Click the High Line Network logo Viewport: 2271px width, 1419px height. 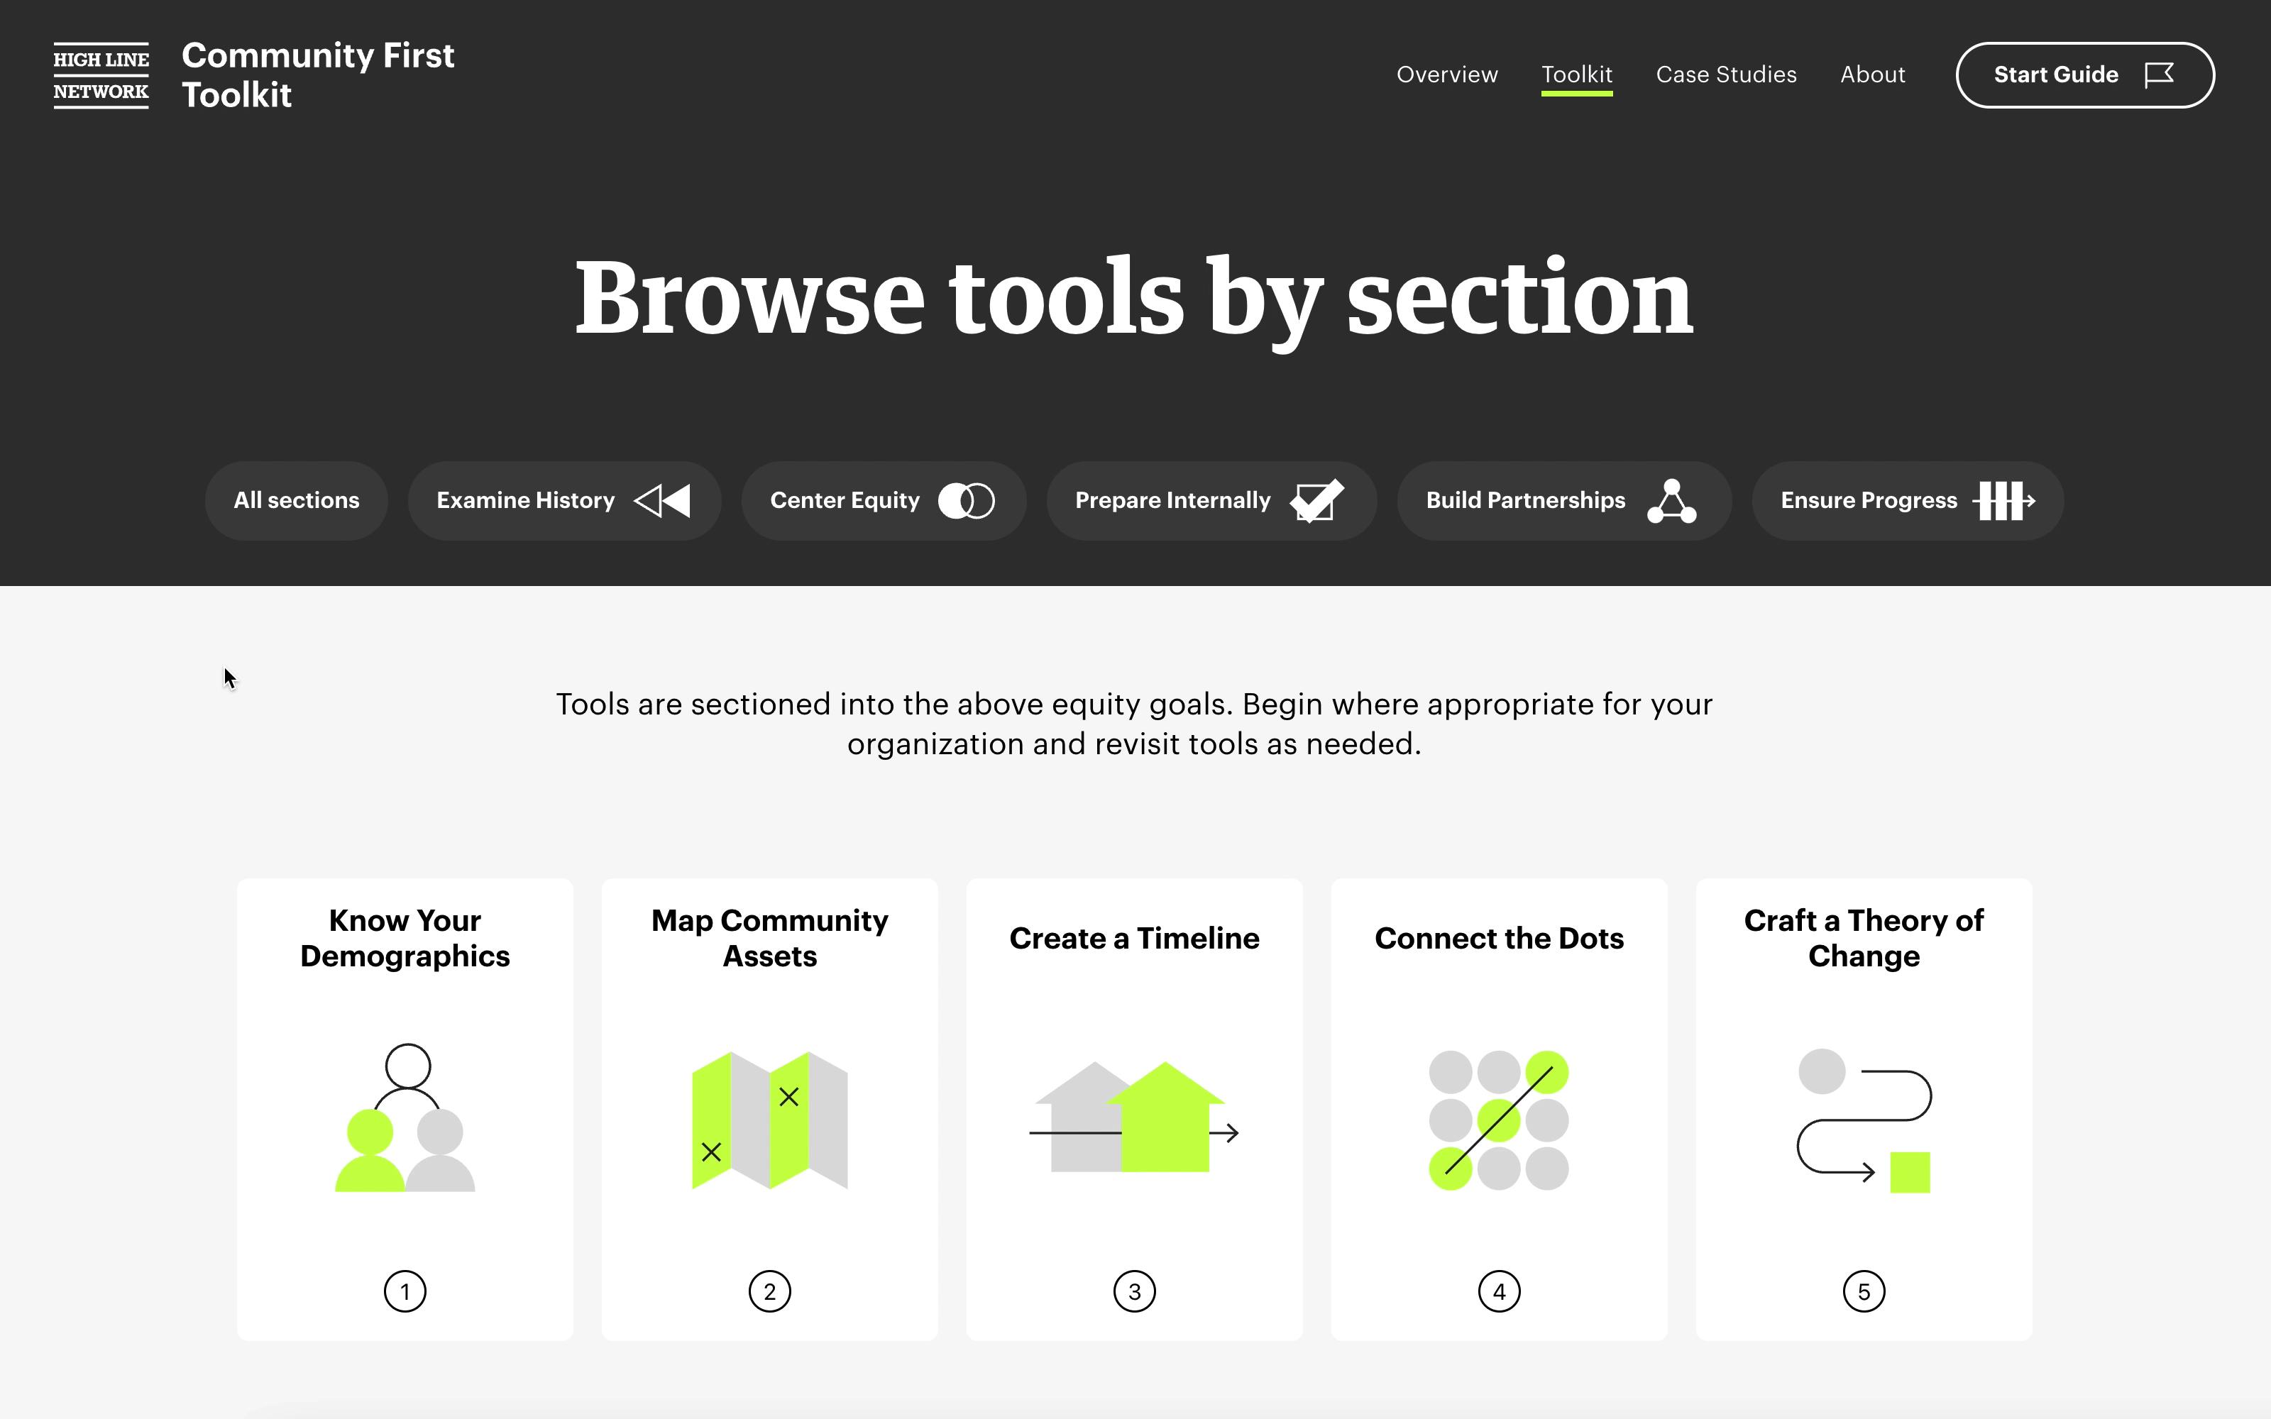pyautogui.click(x=100, y=75)
